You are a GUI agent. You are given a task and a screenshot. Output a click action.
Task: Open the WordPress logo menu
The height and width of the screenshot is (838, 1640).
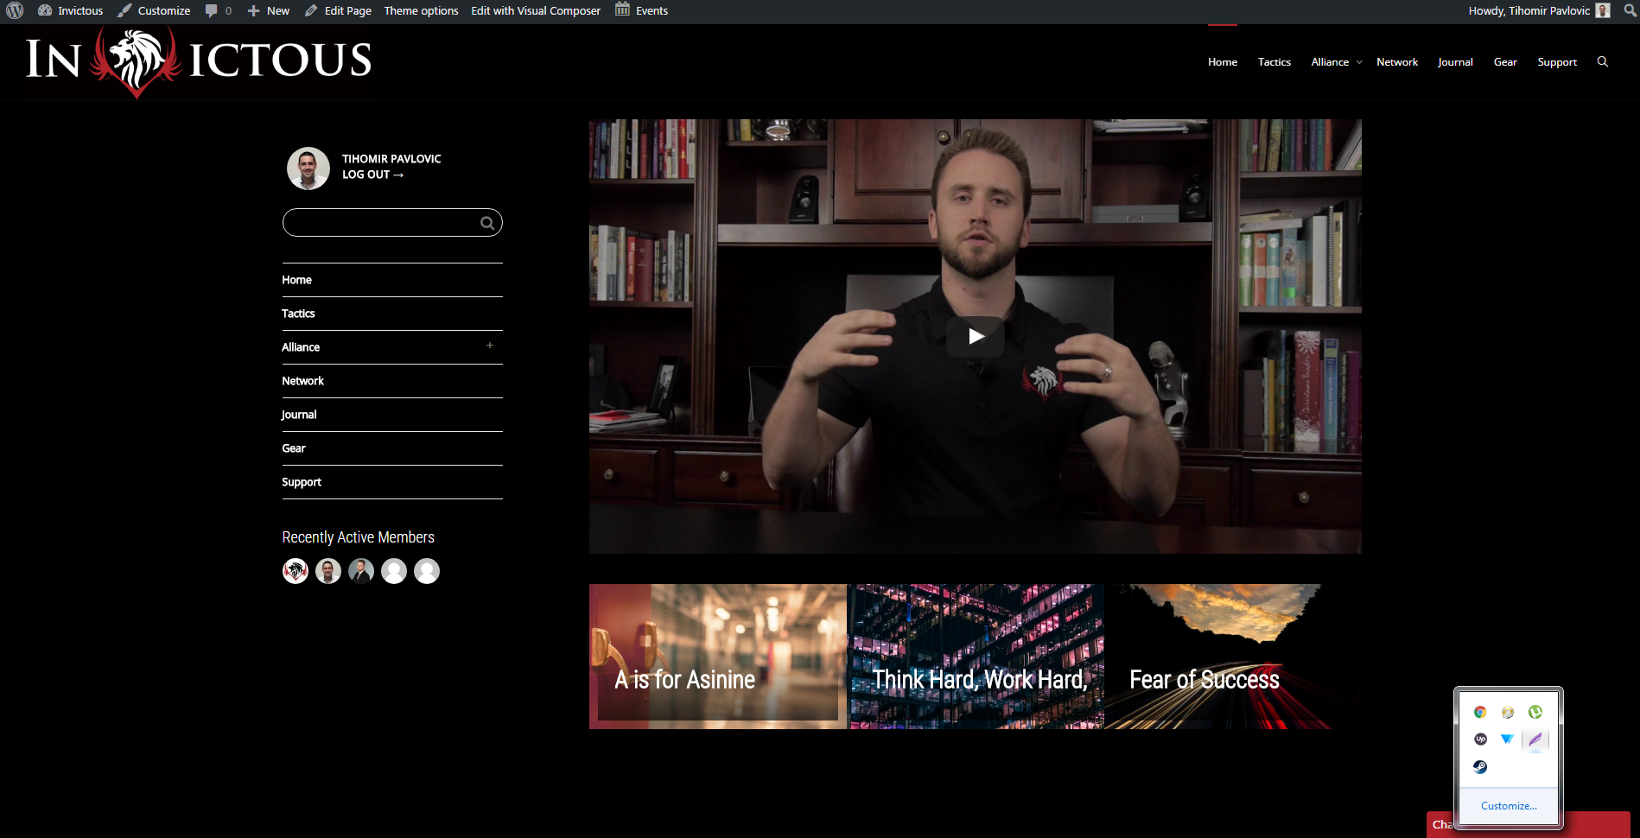click(x=15, y=10)
